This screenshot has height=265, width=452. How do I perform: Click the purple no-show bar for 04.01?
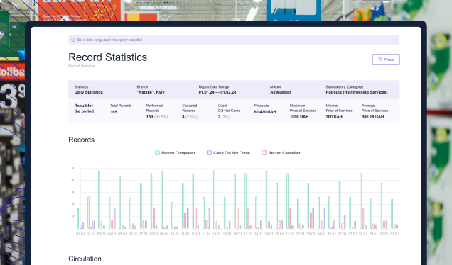[x=114, y=218]
